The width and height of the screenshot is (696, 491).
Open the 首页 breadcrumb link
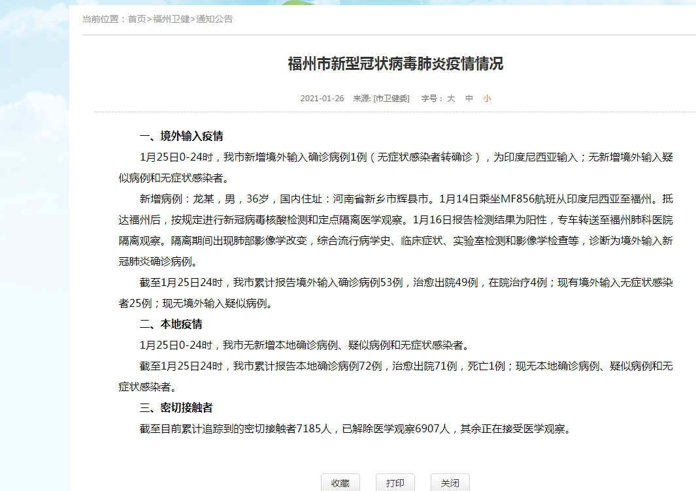pyautogui.click(x=137, y=19)
